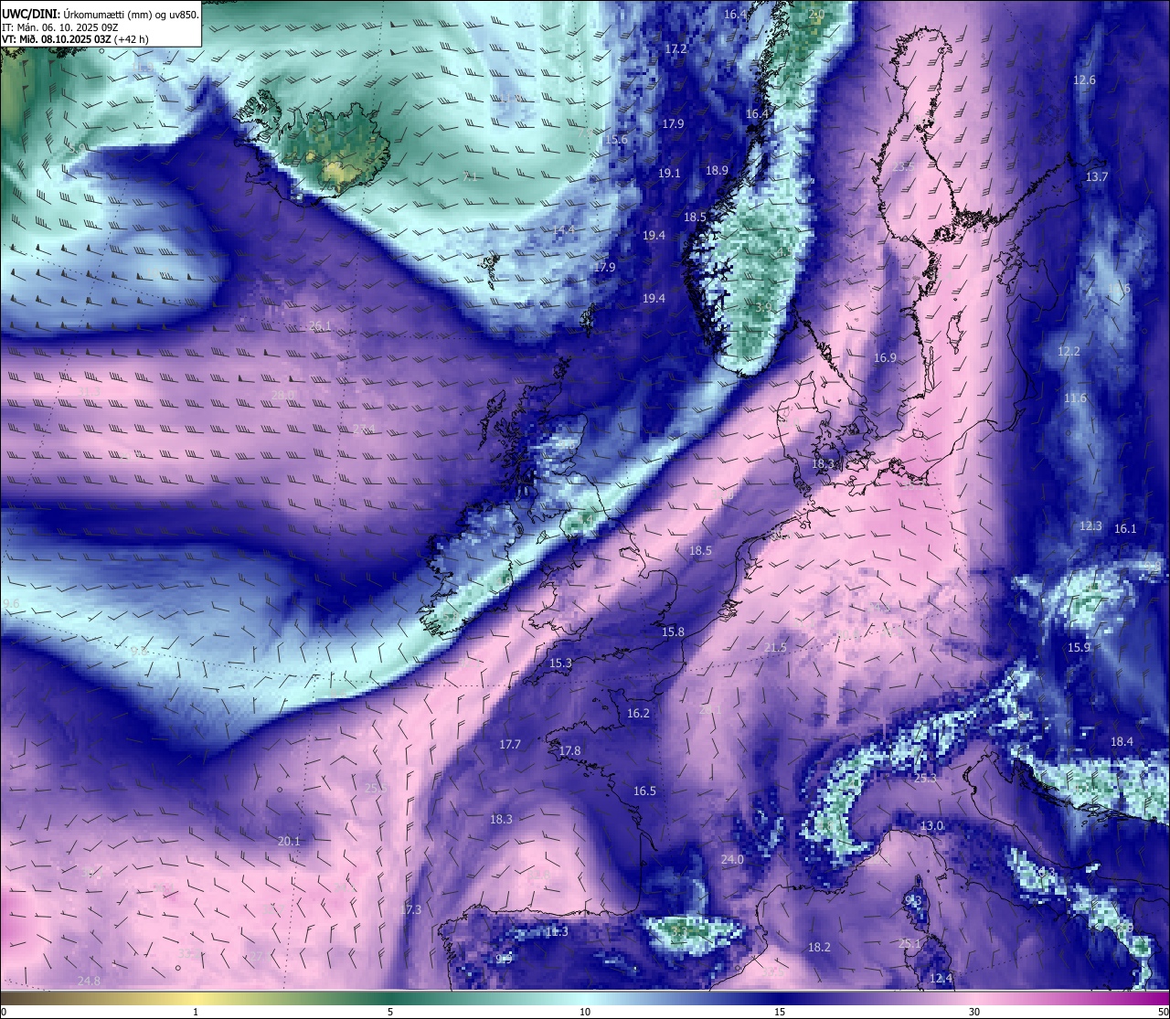This screenshot has width=1170, height=1019.
Task: Click the map value 26.1
Action: tap(320, 325)
